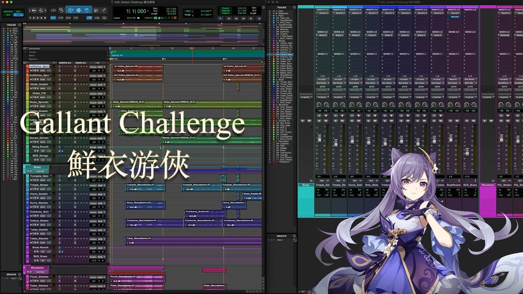
Task: Click the last icon right of Link Selection
Action: coord(104,18)
